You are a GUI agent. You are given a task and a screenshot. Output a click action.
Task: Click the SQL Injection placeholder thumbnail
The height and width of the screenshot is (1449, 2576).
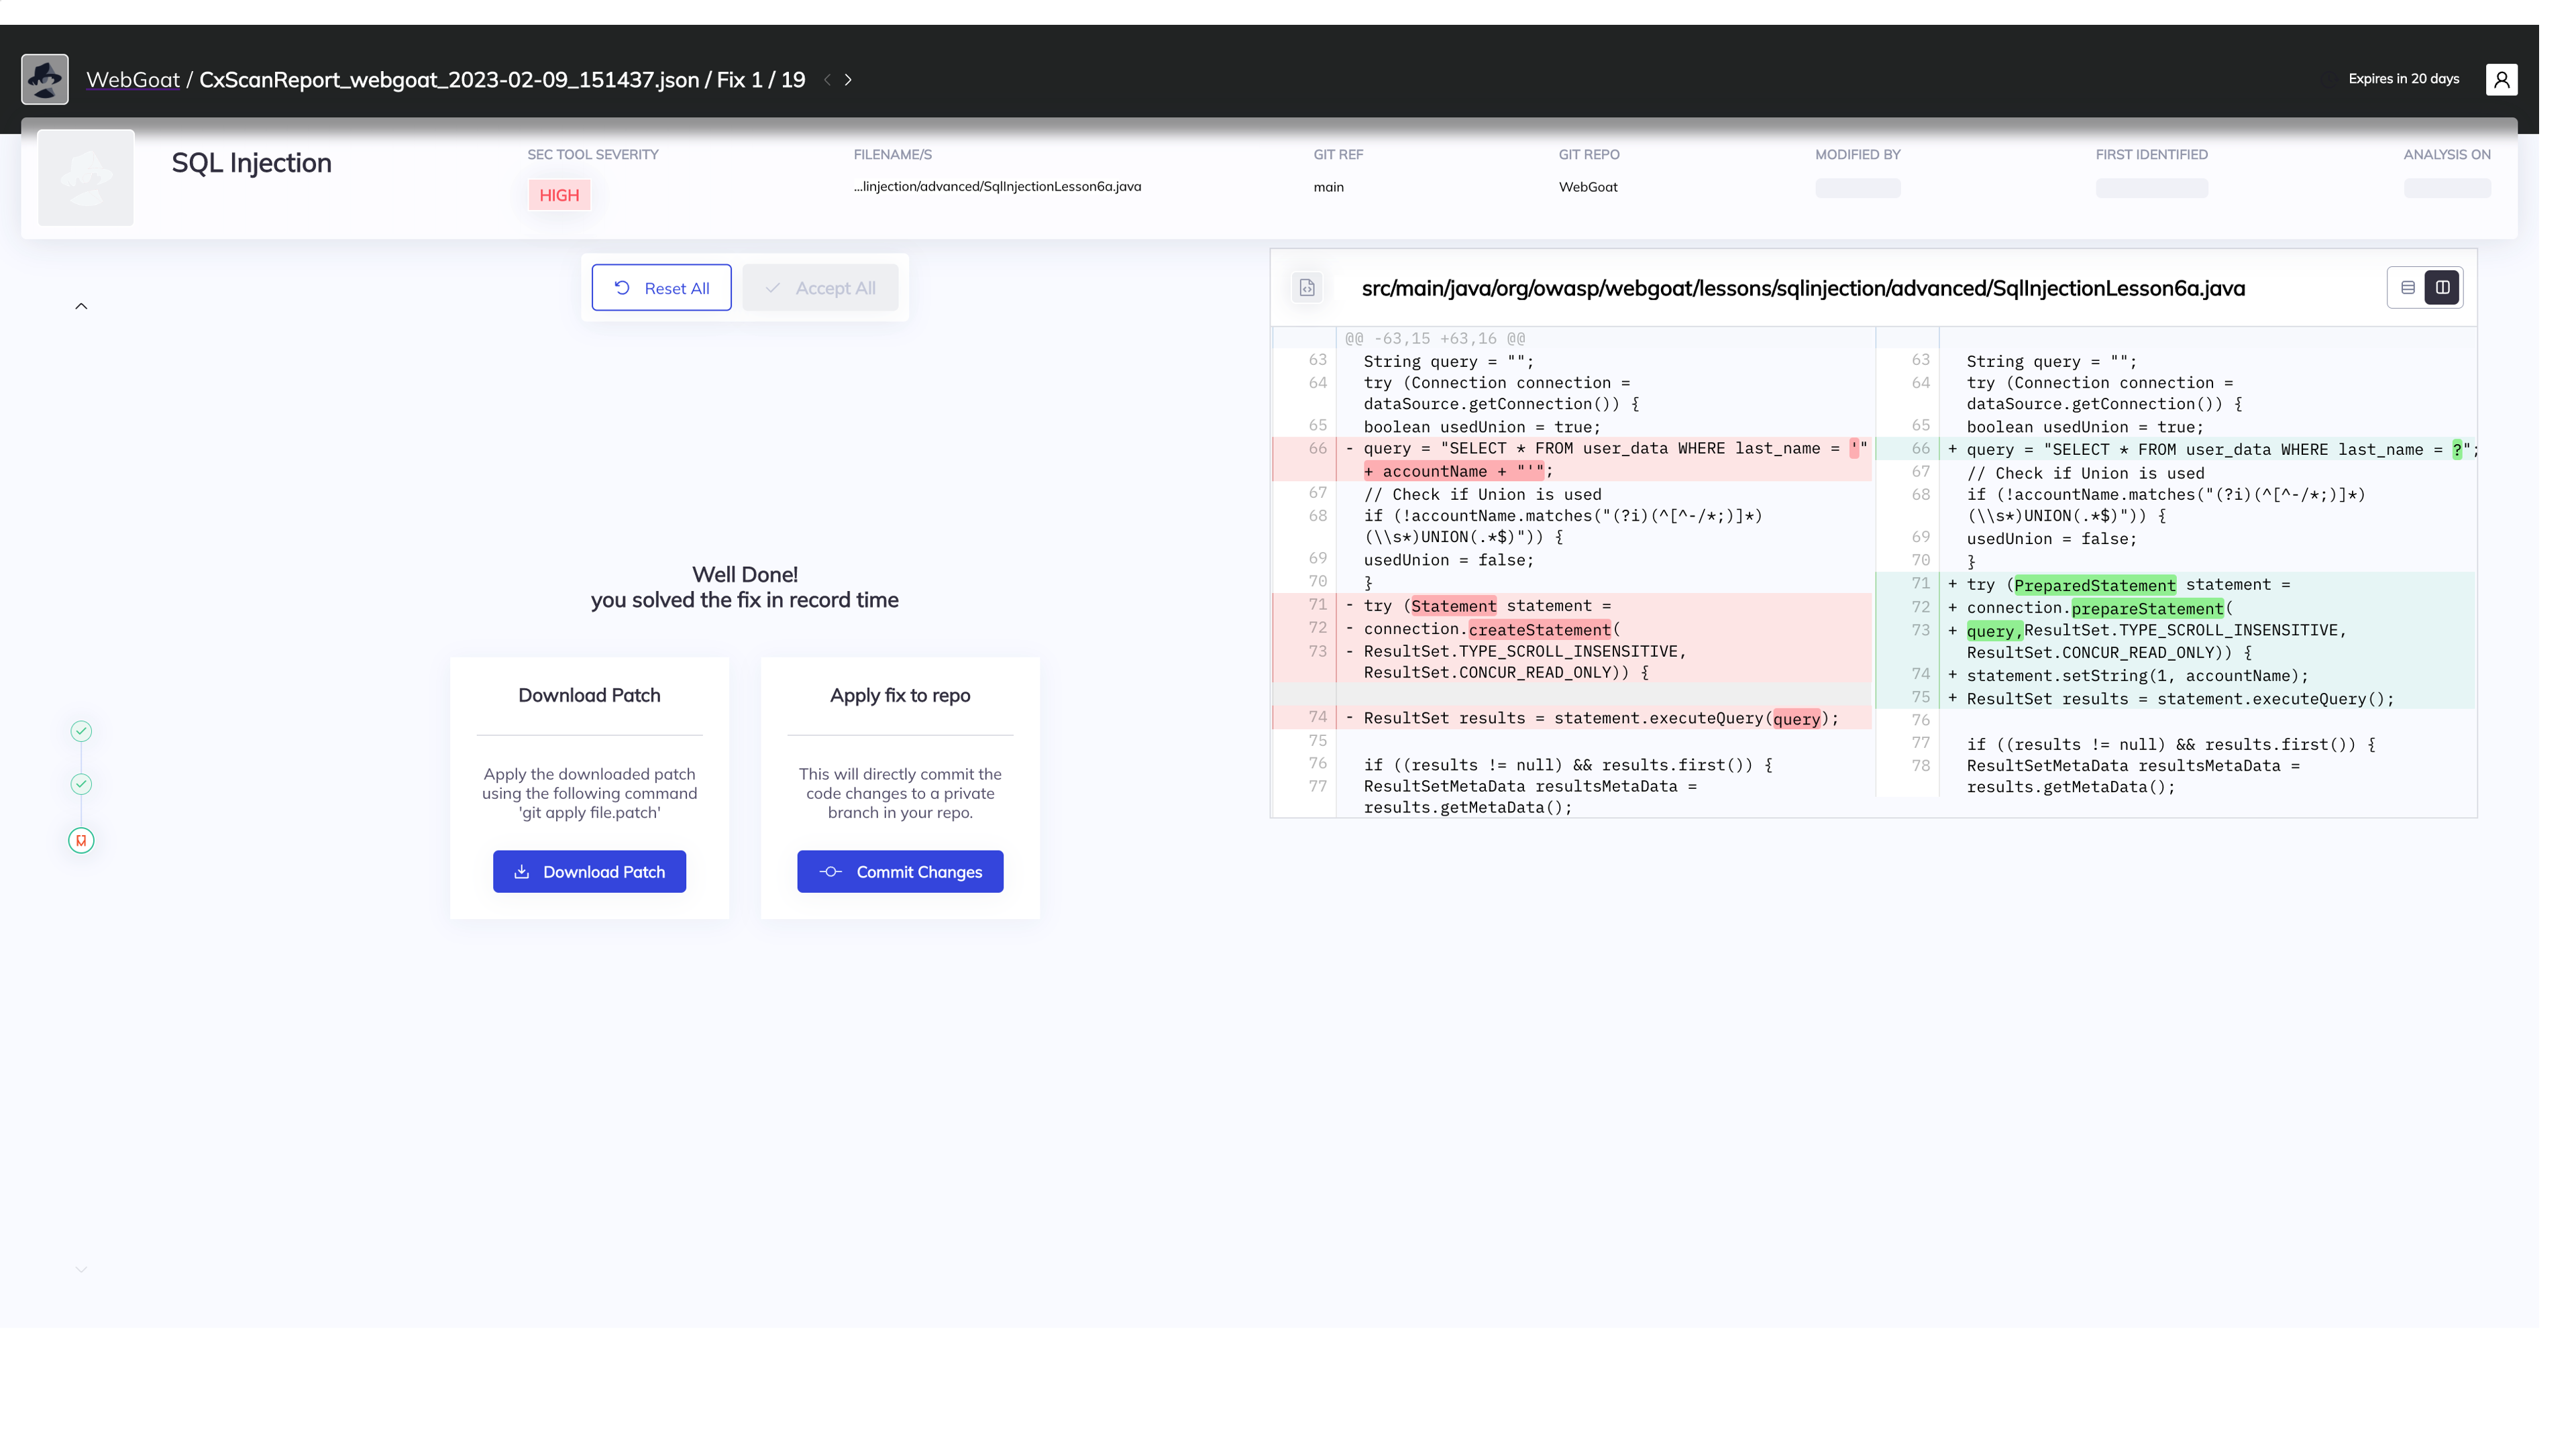click(x=86, y=178)
